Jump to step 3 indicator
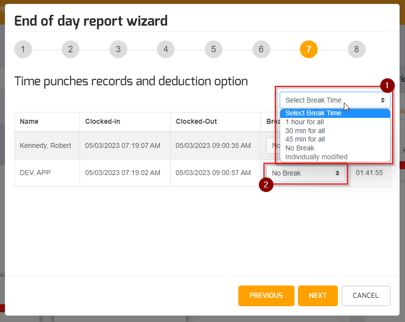Image resolution: width=405 pixels, height=322 pixels. [x=118, y=49]
